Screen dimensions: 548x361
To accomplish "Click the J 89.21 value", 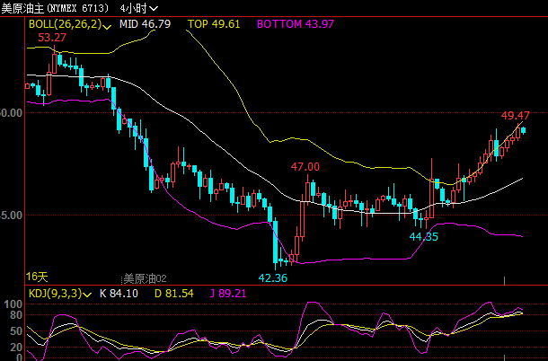I will (x=228, y=294).
